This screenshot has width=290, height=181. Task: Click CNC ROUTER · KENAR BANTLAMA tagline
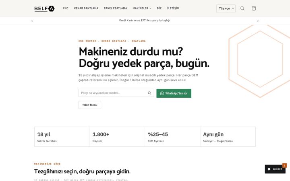point(112,41)
